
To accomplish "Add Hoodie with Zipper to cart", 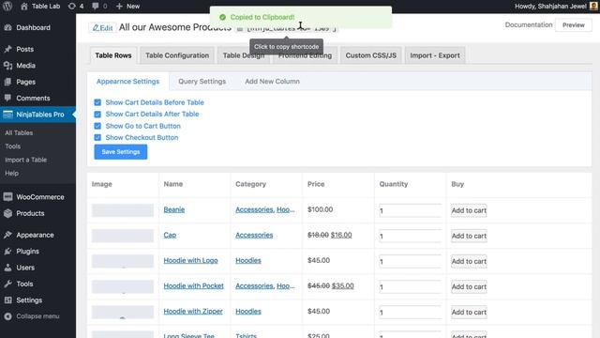I will [469, 312].
